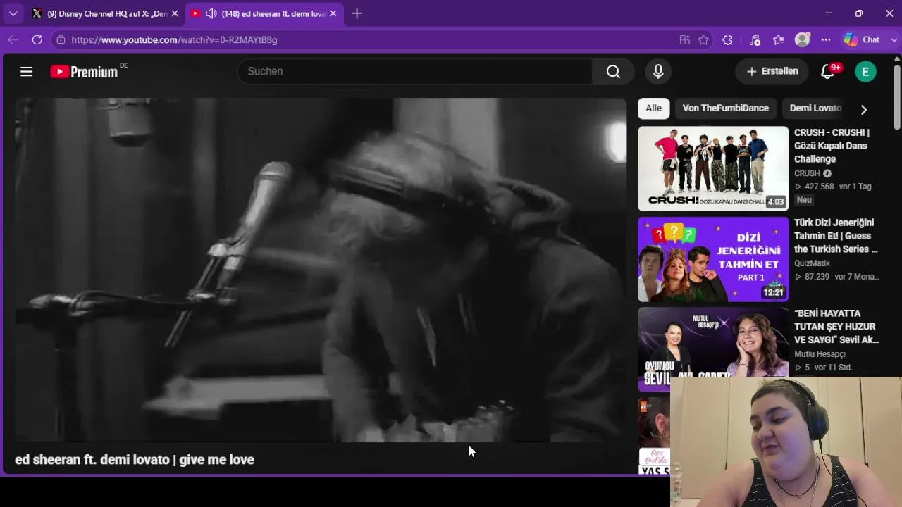Select the ed sheeran YouTube tab
Viewport: 902px width, 507px height.
point(264,13)
